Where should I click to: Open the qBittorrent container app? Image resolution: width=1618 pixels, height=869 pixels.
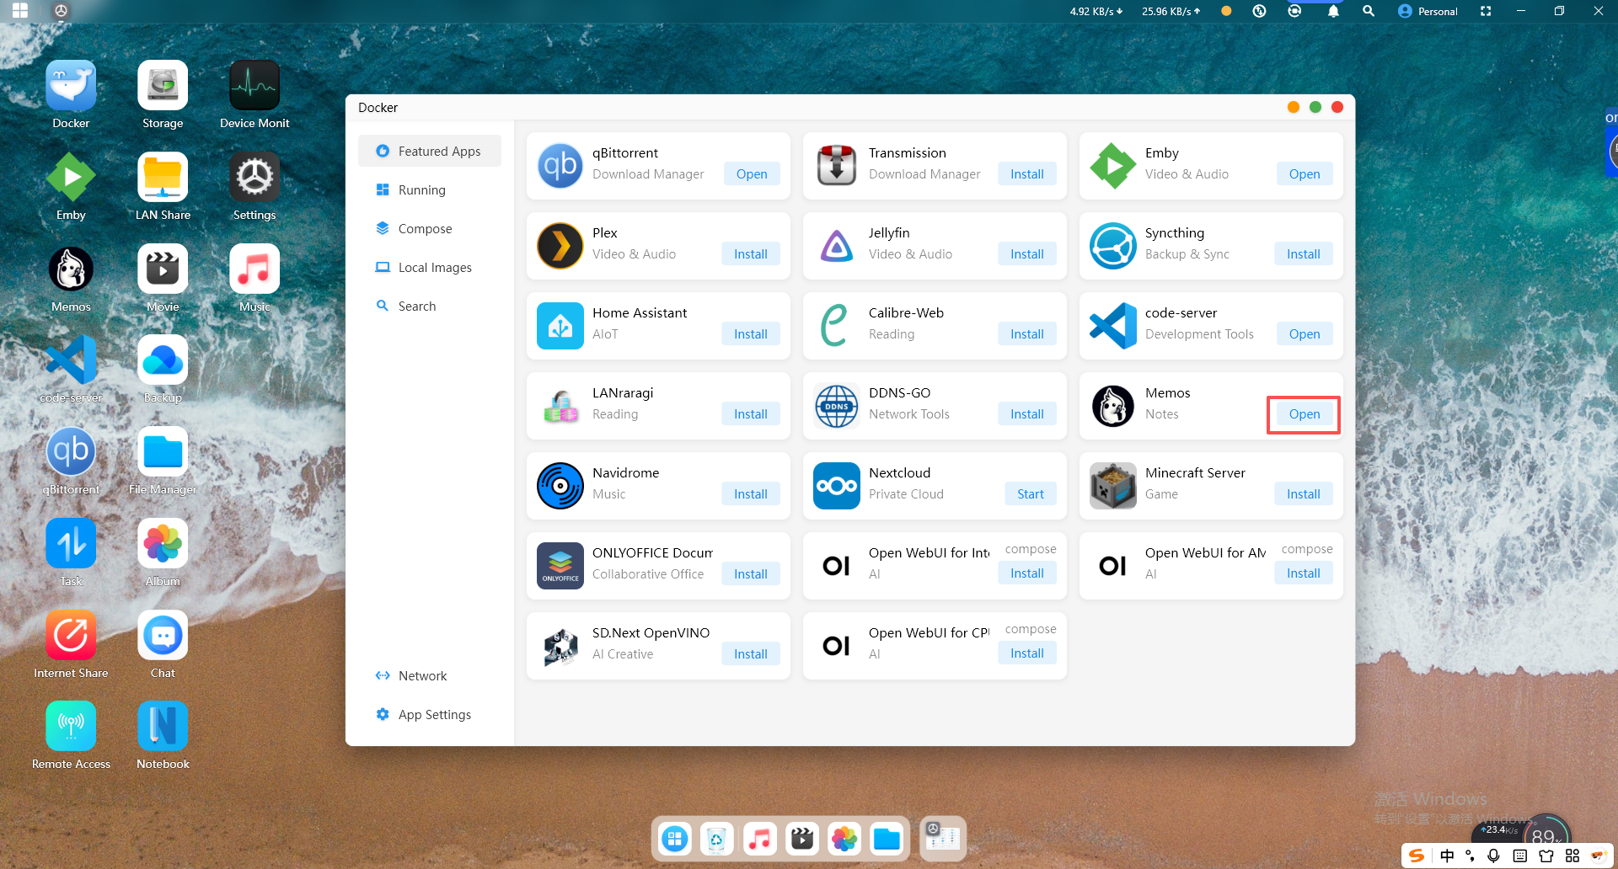pyautogui.click(x=752, y=174)
